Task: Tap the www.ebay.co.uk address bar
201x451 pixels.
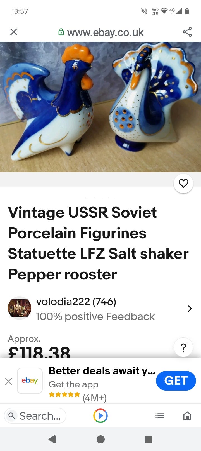Action: [x=105, y=32]
